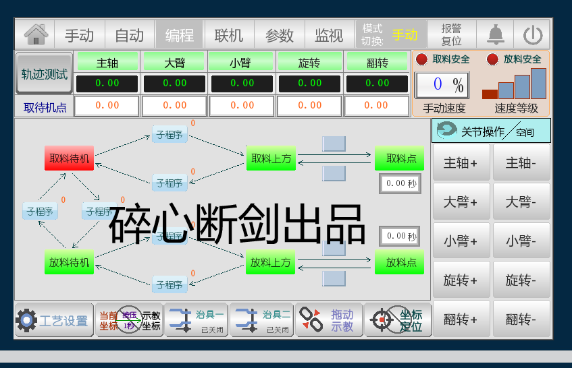The image size is (572, 368).
Task: Toggle 模式切换 mode switch
Action: [391, 34]
